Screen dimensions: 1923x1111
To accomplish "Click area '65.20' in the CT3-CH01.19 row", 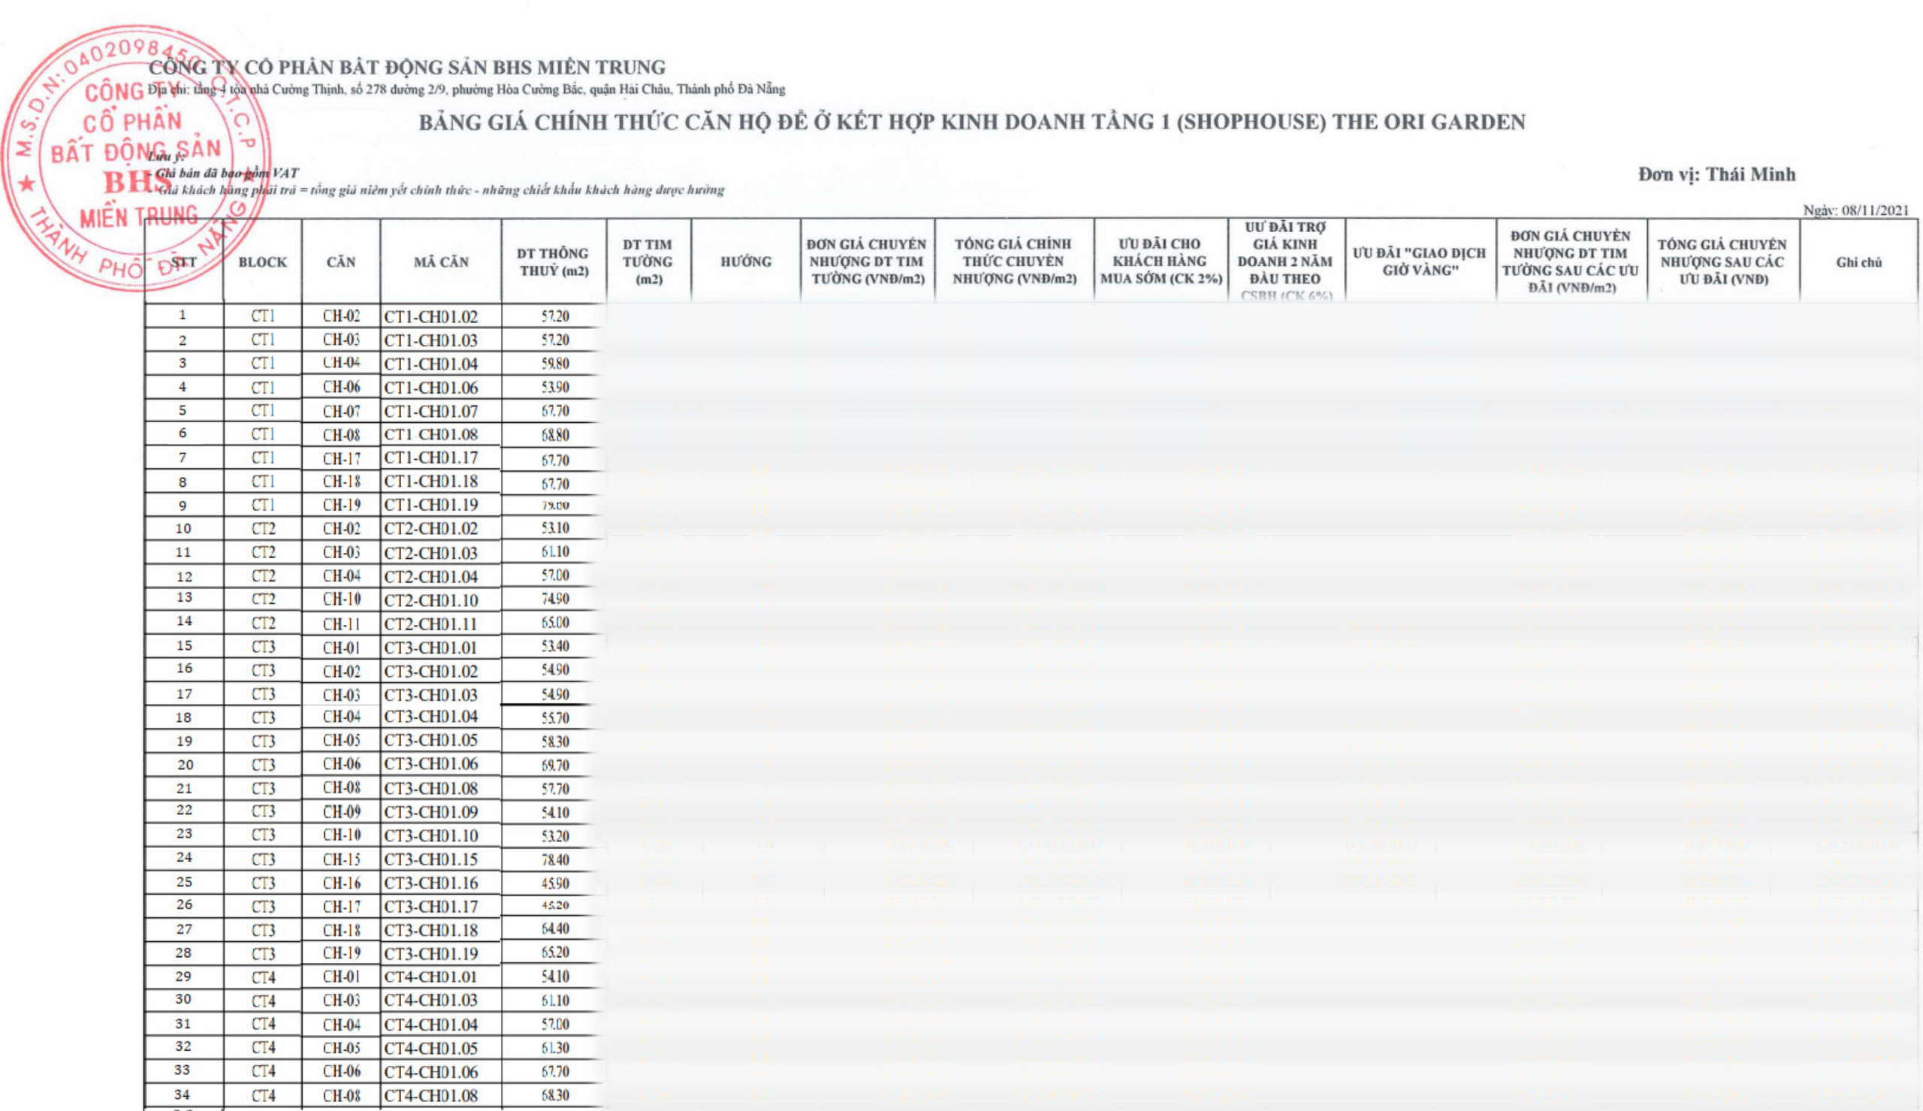I will tap(555, 953).
